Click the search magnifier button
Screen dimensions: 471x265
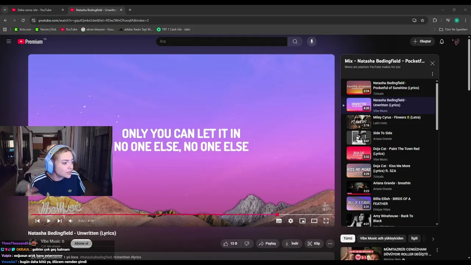[295, 42]
